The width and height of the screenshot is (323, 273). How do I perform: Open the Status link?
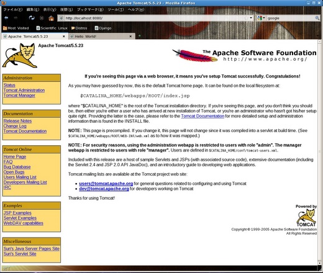coord(9,85)
